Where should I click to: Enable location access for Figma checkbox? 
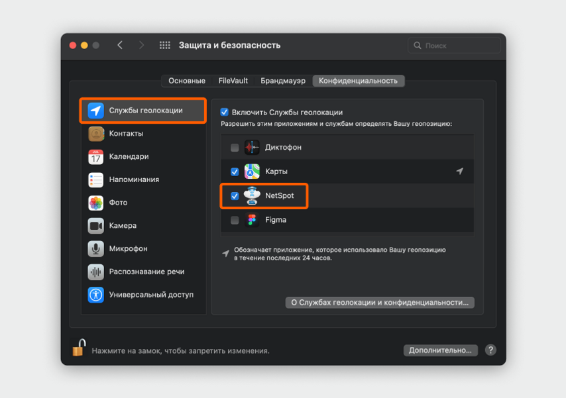pyautogui.click(x=235, y=220)
